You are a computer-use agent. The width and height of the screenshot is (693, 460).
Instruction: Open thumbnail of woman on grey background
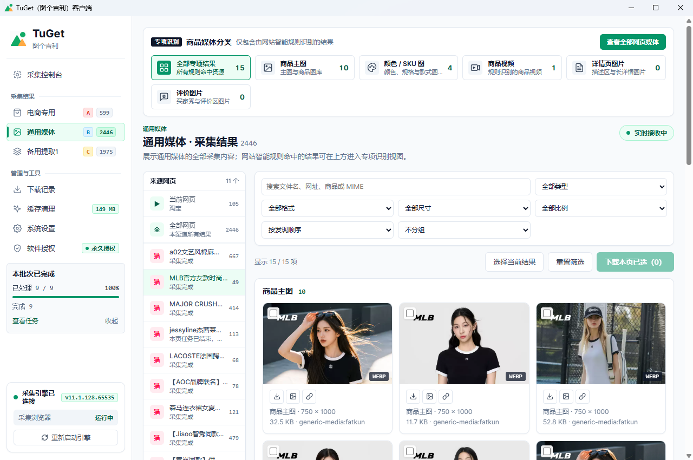464,344
